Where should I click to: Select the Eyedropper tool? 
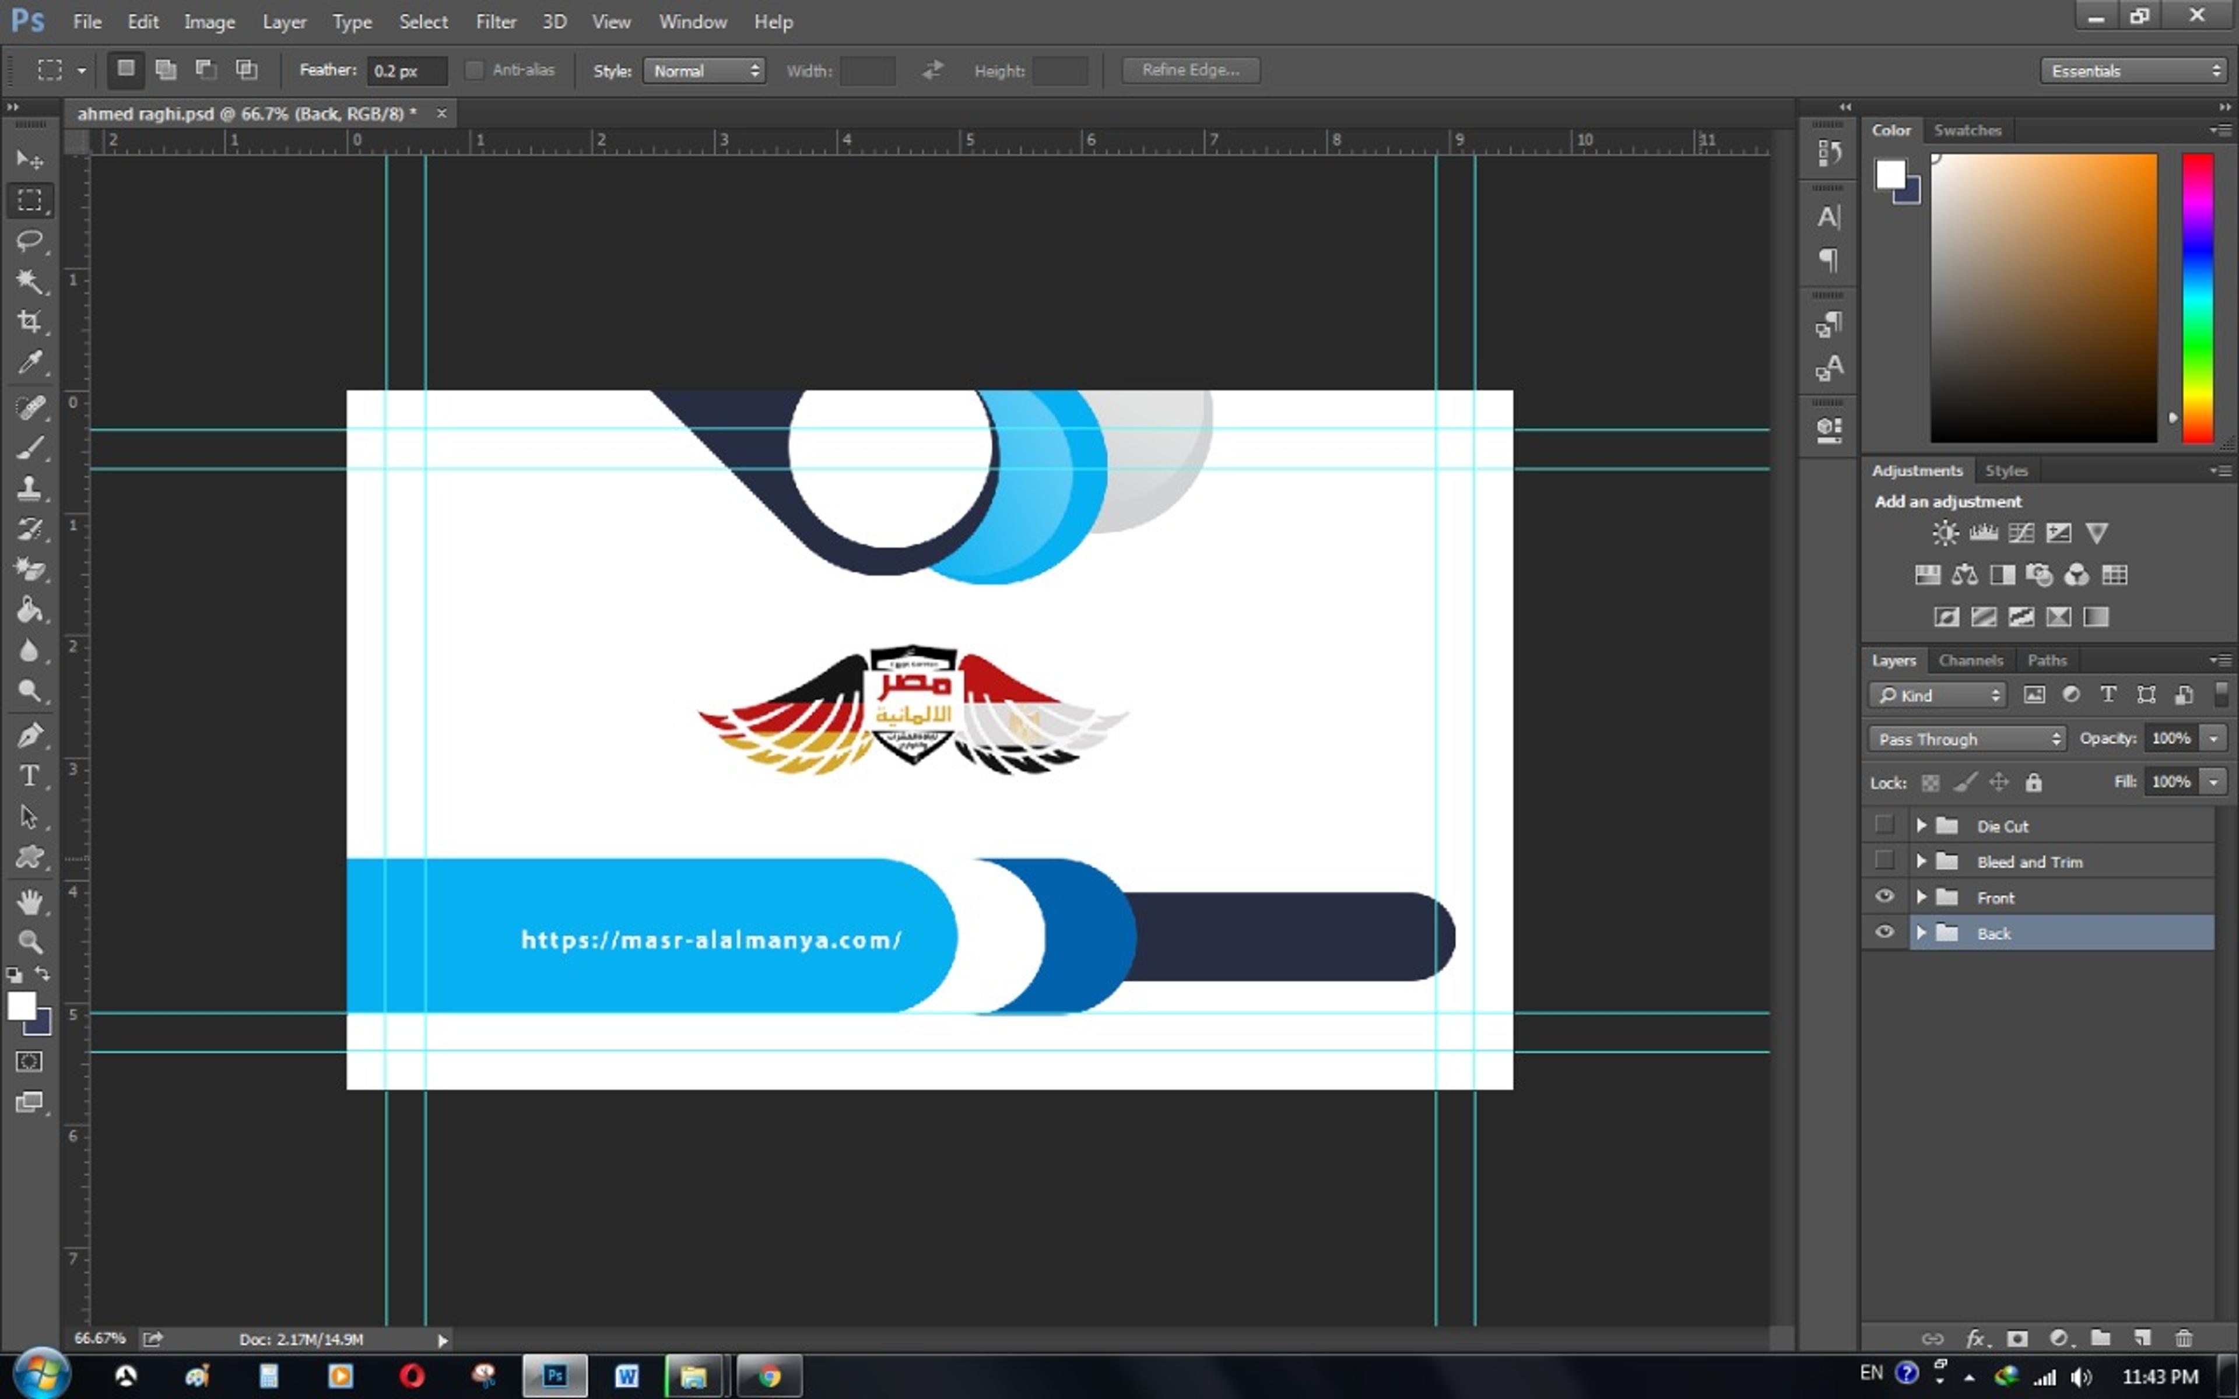(30, 362)
